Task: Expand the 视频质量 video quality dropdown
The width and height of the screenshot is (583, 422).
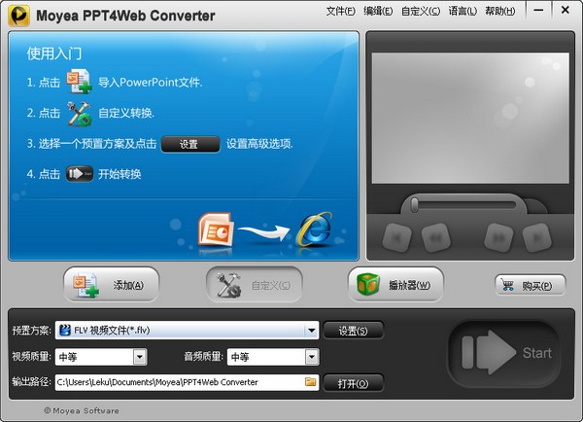Action: pyautogui.click(x=140, y=357)
